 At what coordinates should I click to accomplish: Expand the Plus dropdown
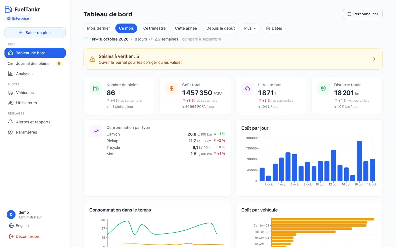click(x=250, y=28)
